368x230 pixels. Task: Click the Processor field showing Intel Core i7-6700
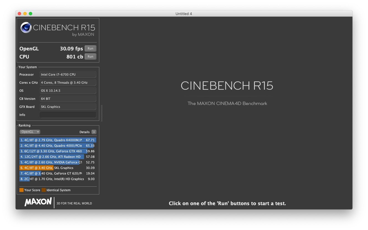tap(68, 74)
